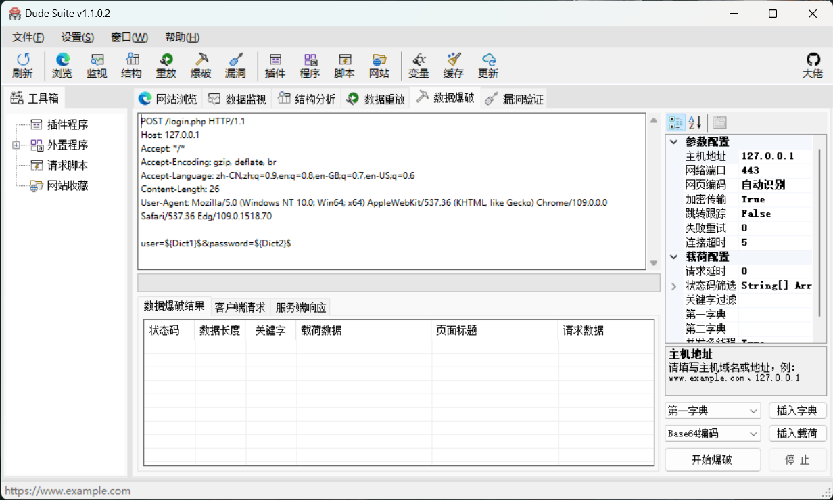Screen dimensions: 833x500
Task: Switch property grid to categorized view
Action: (x=675, y=122)
